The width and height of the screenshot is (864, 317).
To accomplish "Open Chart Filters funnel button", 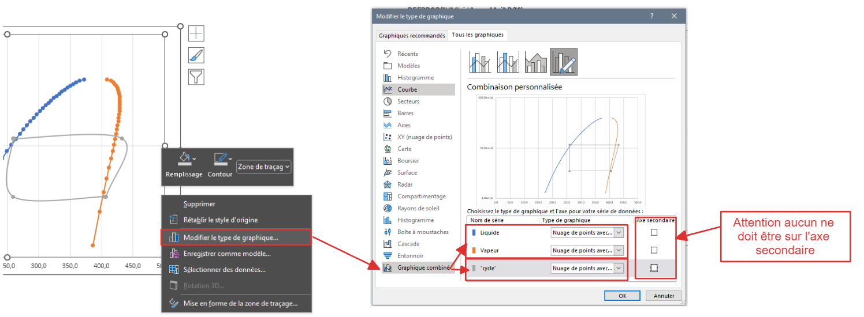I will tap(196, 77).
